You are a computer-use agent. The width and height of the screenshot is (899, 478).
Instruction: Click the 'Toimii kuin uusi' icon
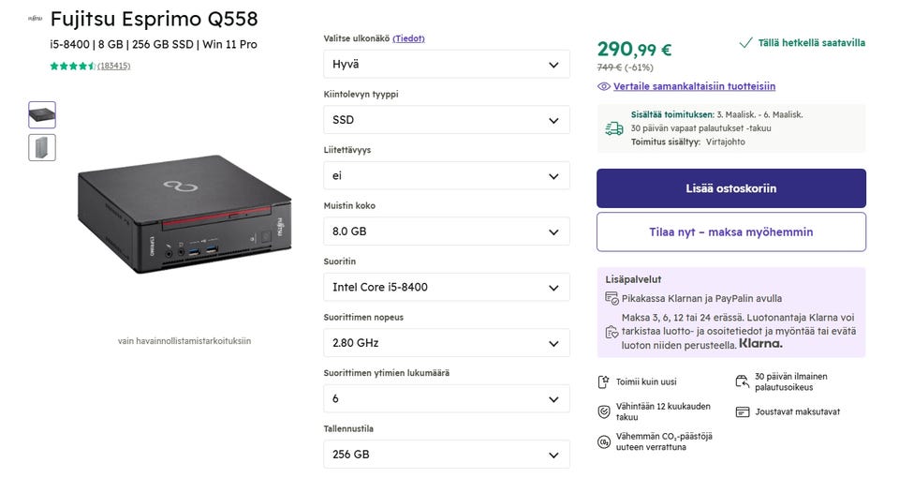(604, 382)
